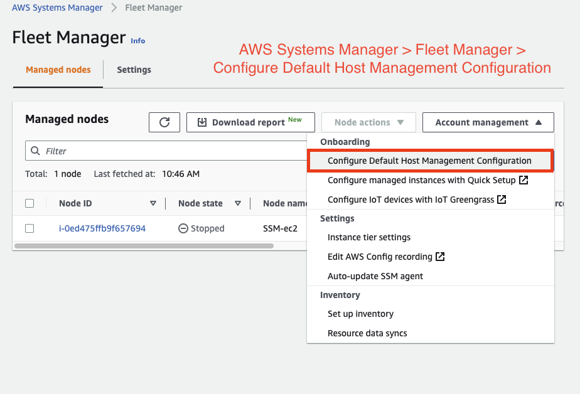580x394 pixels.
Task: Open the Node actions dropdown
Action: (x=368, y=122)
